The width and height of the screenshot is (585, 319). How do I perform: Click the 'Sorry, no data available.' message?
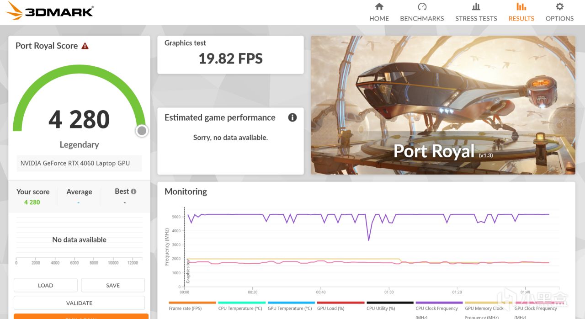point(230,138)
